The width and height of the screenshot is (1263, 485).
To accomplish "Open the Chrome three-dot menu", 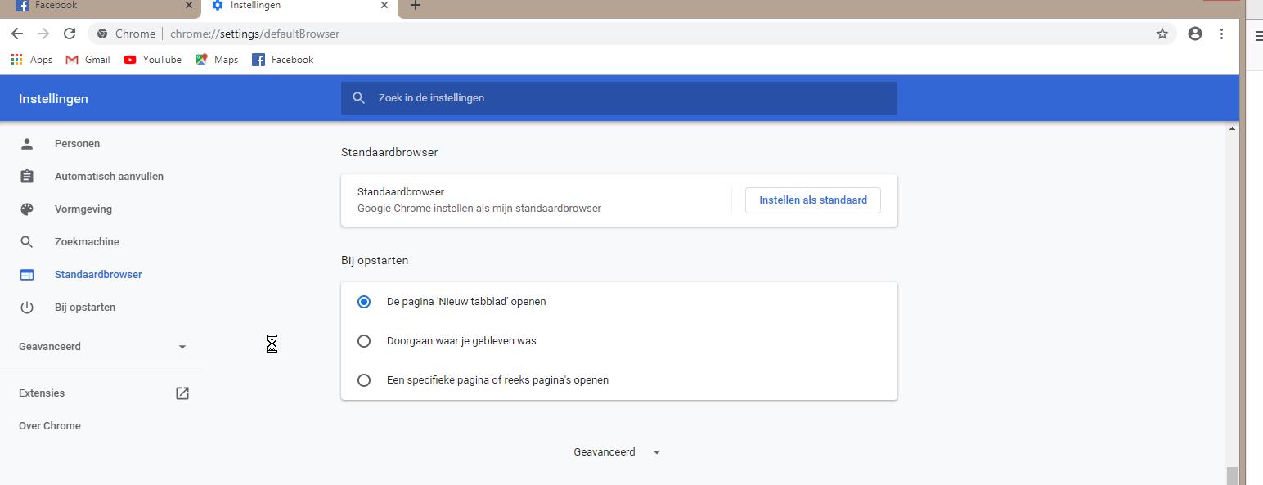I will click(x=1221, y=34).
